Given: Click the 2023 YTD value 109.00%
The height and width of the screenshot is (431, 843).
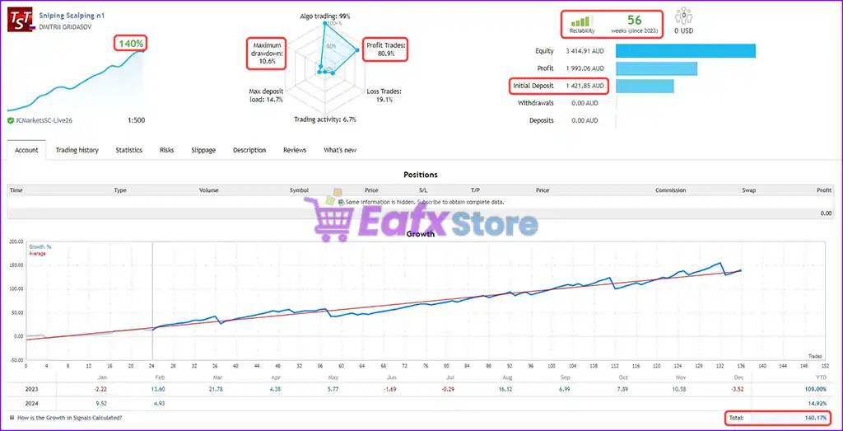Looking at the screenshot, I should click(816, 388).
